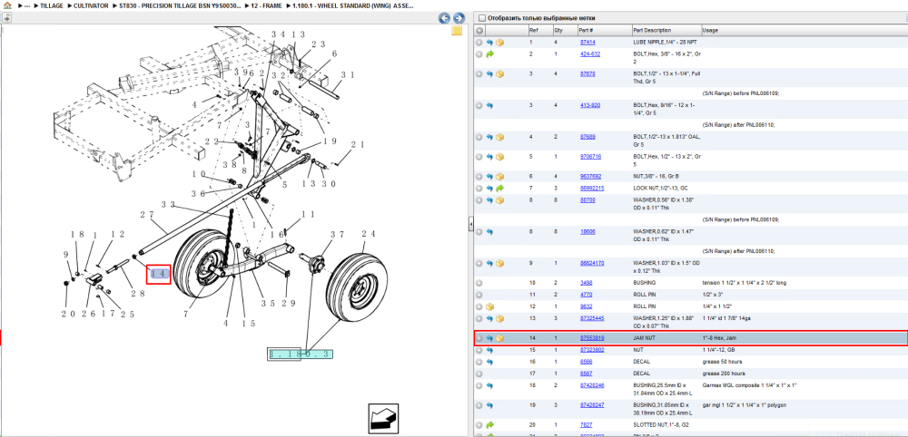
Task: Sort by the Part Description column header
Action: [x=651, y=30]
